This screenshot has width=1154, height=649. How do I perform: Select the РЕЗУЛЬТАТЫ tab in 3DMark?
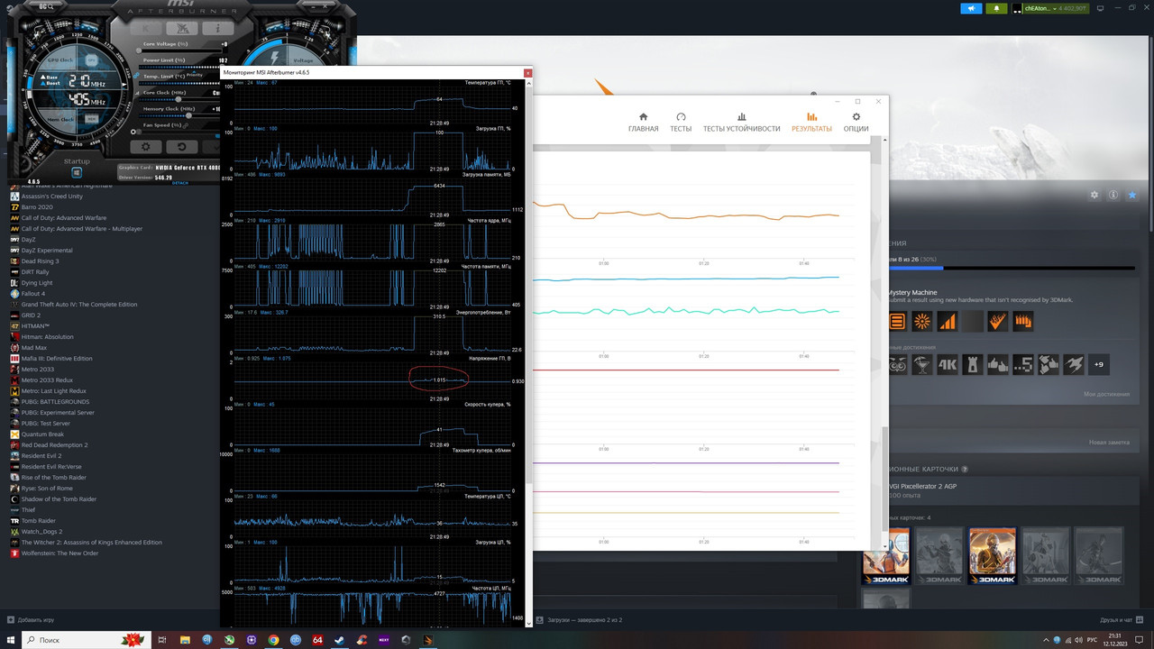pos(811,123)
